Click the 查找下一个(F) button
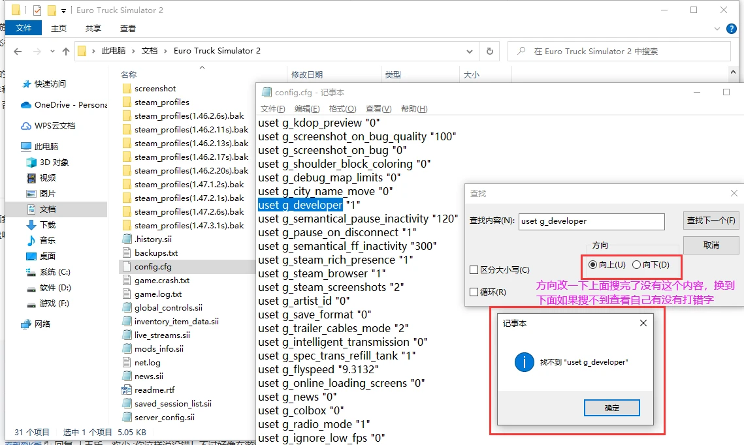The width and height of the screenshot is (744, 445). 711,221
